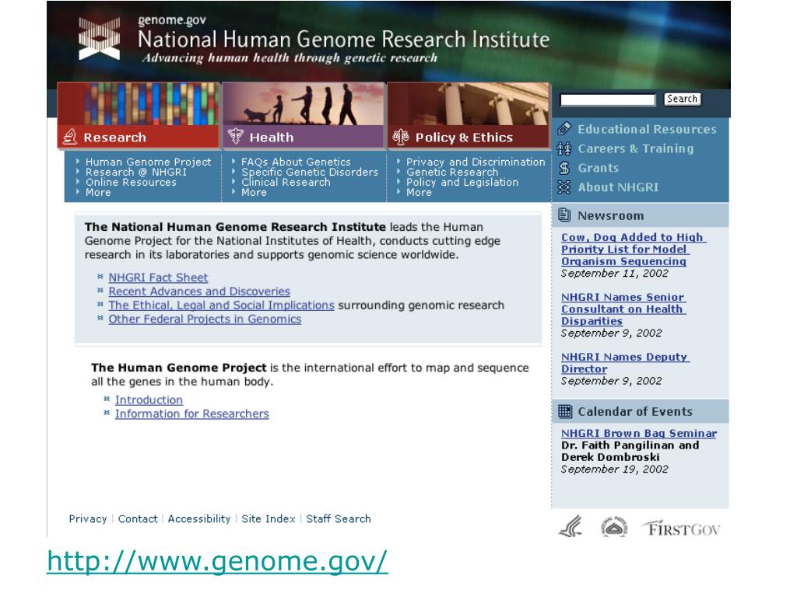Open the Contact footer link
This screenshot has height=597, width=797.
138,518
